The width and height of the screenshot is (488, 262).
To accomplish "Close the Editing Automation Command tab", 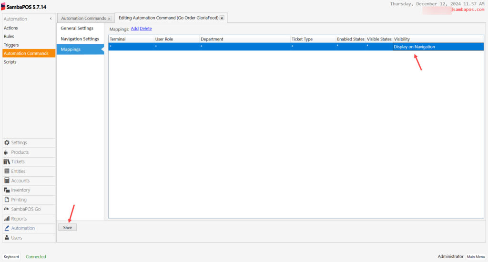I will tap(222, 18).
